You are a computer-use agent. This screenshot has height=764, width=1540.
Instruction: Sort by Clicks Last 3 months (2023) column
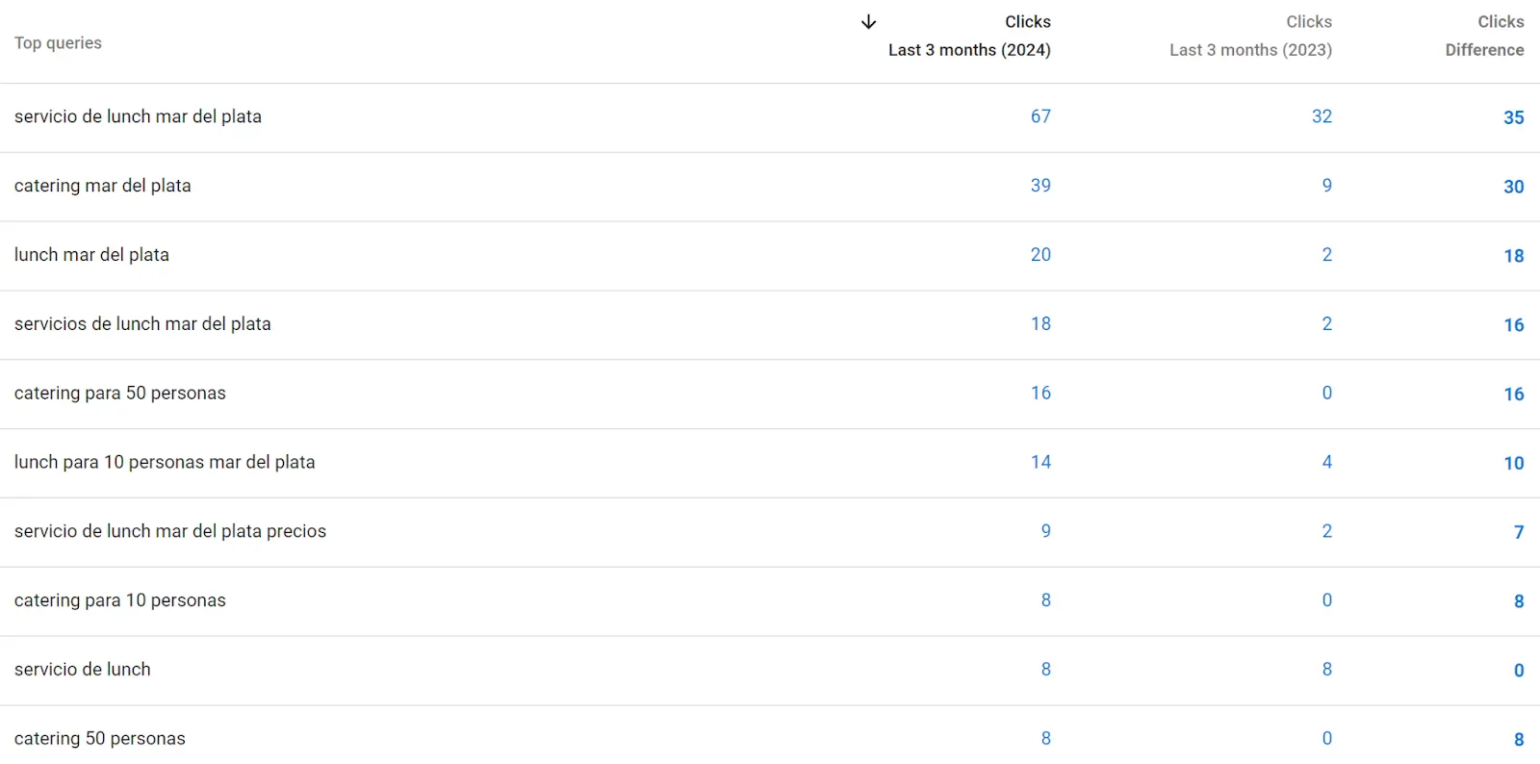1250,36
